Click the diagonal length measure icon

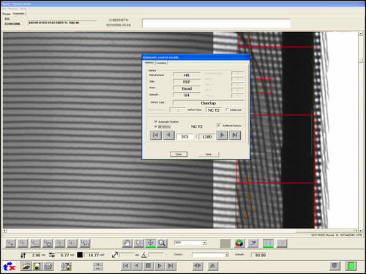click(x=115, y=255)
